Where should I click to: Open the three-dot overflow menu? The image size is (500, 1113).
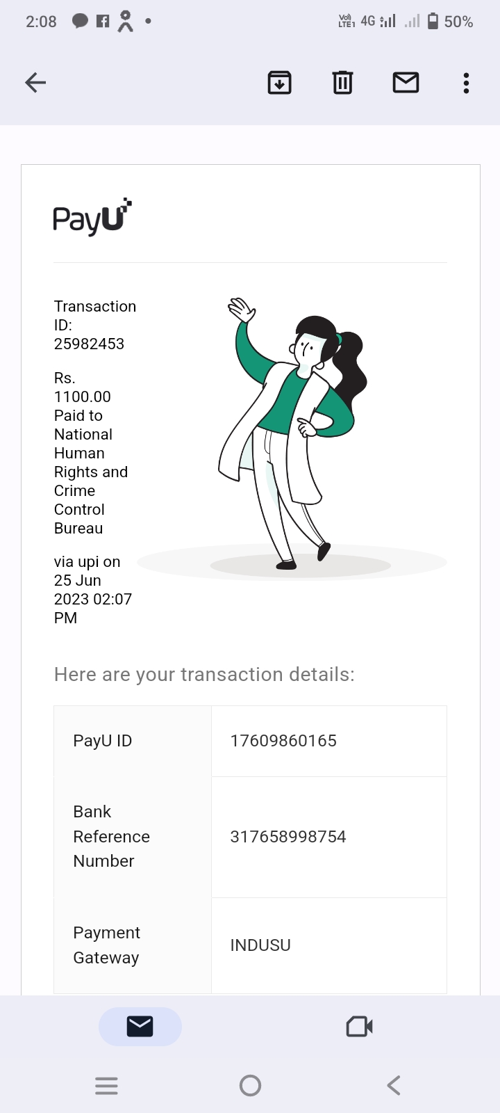(x=466, y=83)
